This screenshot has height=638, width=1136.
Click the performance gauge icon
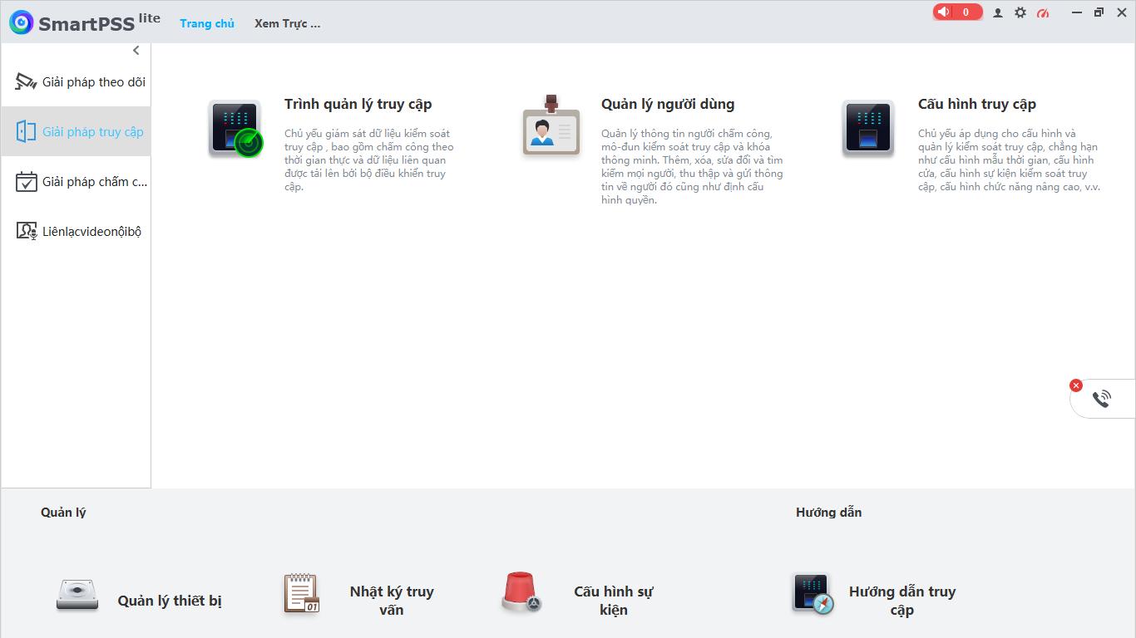click(1043, 12)
